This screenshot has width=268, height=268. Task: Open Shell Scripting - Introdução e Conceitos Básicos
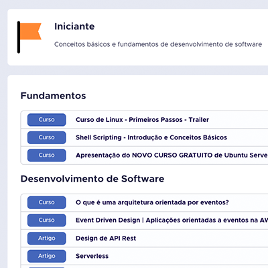coord(151,137)
